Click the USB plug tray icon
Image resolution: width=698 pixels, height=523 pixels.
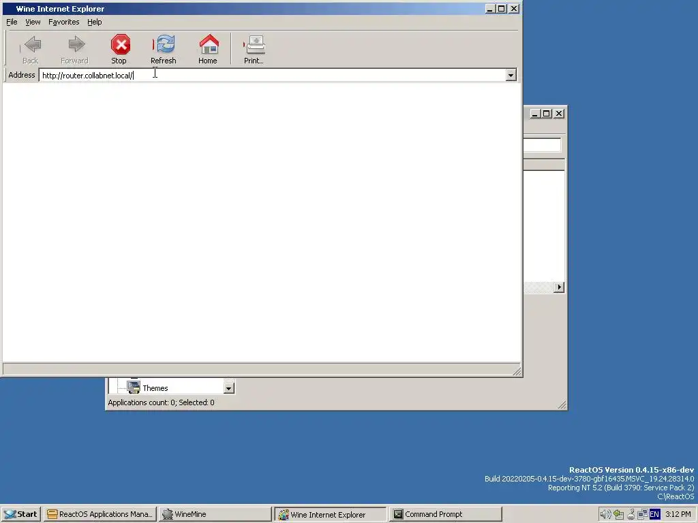[x=631, y=515]
